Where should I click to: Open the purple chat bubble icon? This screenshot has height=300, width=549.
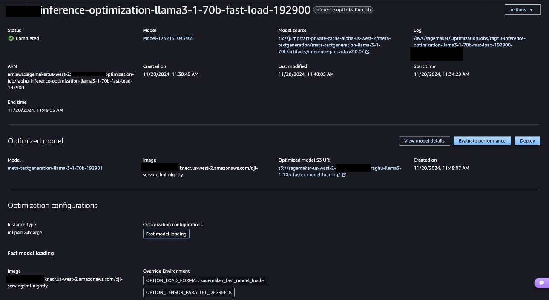(541, 283)
